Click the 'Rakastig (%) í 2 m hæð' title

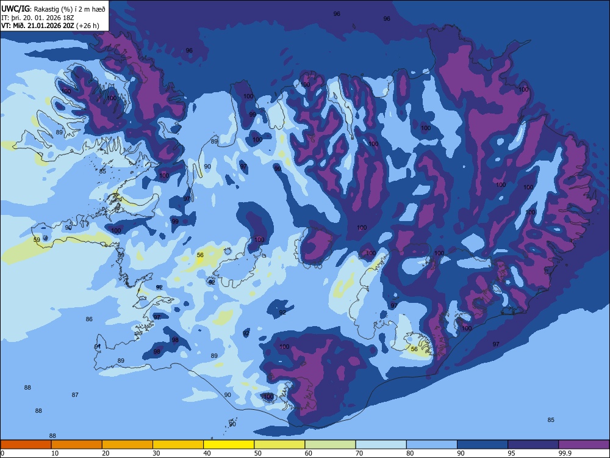coord(70,9)
